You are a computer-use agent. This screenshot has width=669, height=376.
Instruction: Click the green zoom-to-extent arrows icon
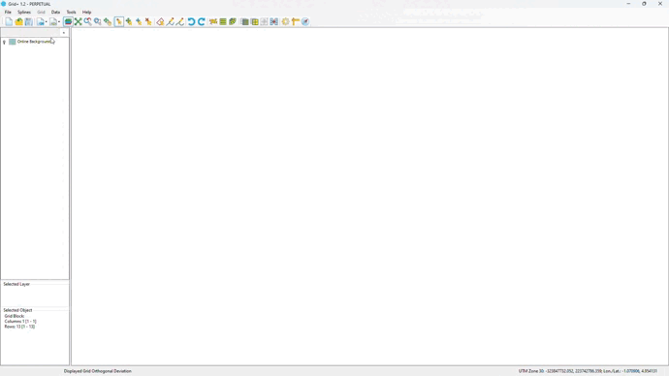[79, 21]
